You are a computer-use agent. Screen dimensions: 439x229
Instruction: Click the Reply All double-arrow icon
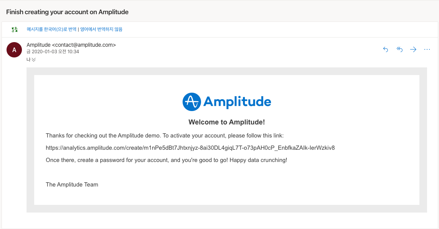(x=399, y=49)
